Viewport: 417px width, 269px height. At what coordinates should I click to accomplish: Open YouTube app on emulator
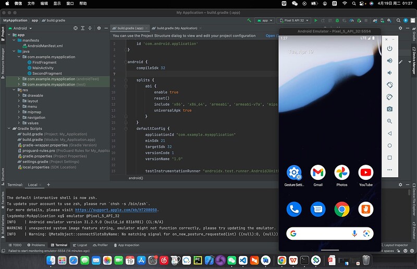(366, 173)
